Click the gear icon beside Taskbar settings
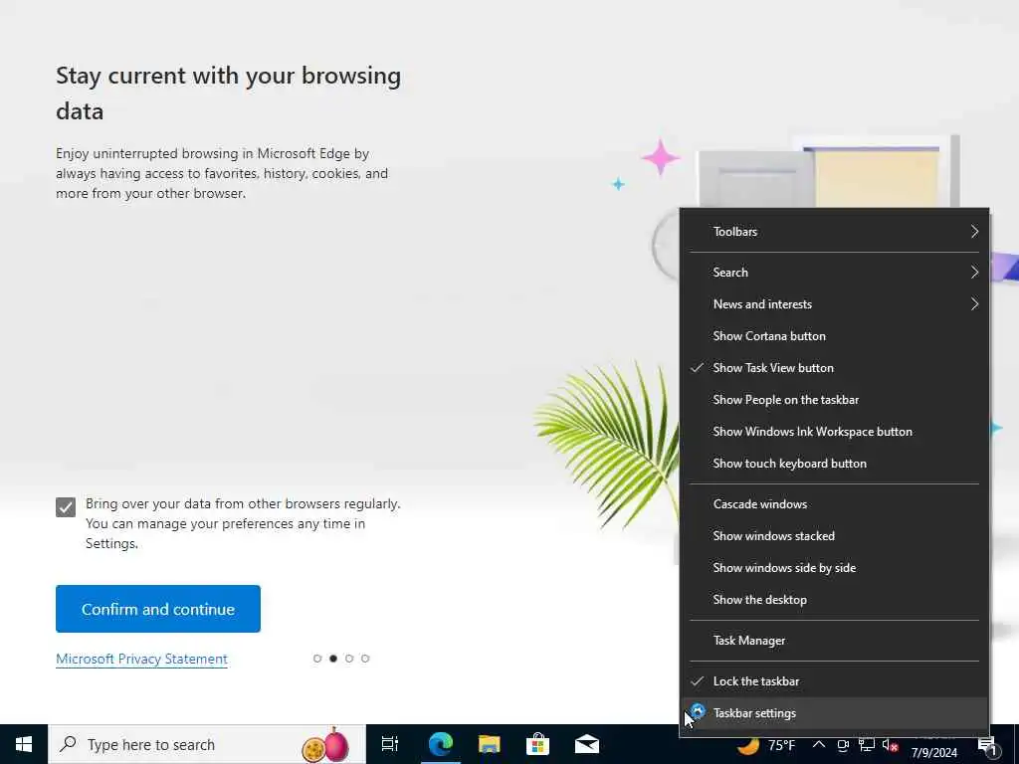The width and height of the screenshot is (1019, 764). coord(698,711)
